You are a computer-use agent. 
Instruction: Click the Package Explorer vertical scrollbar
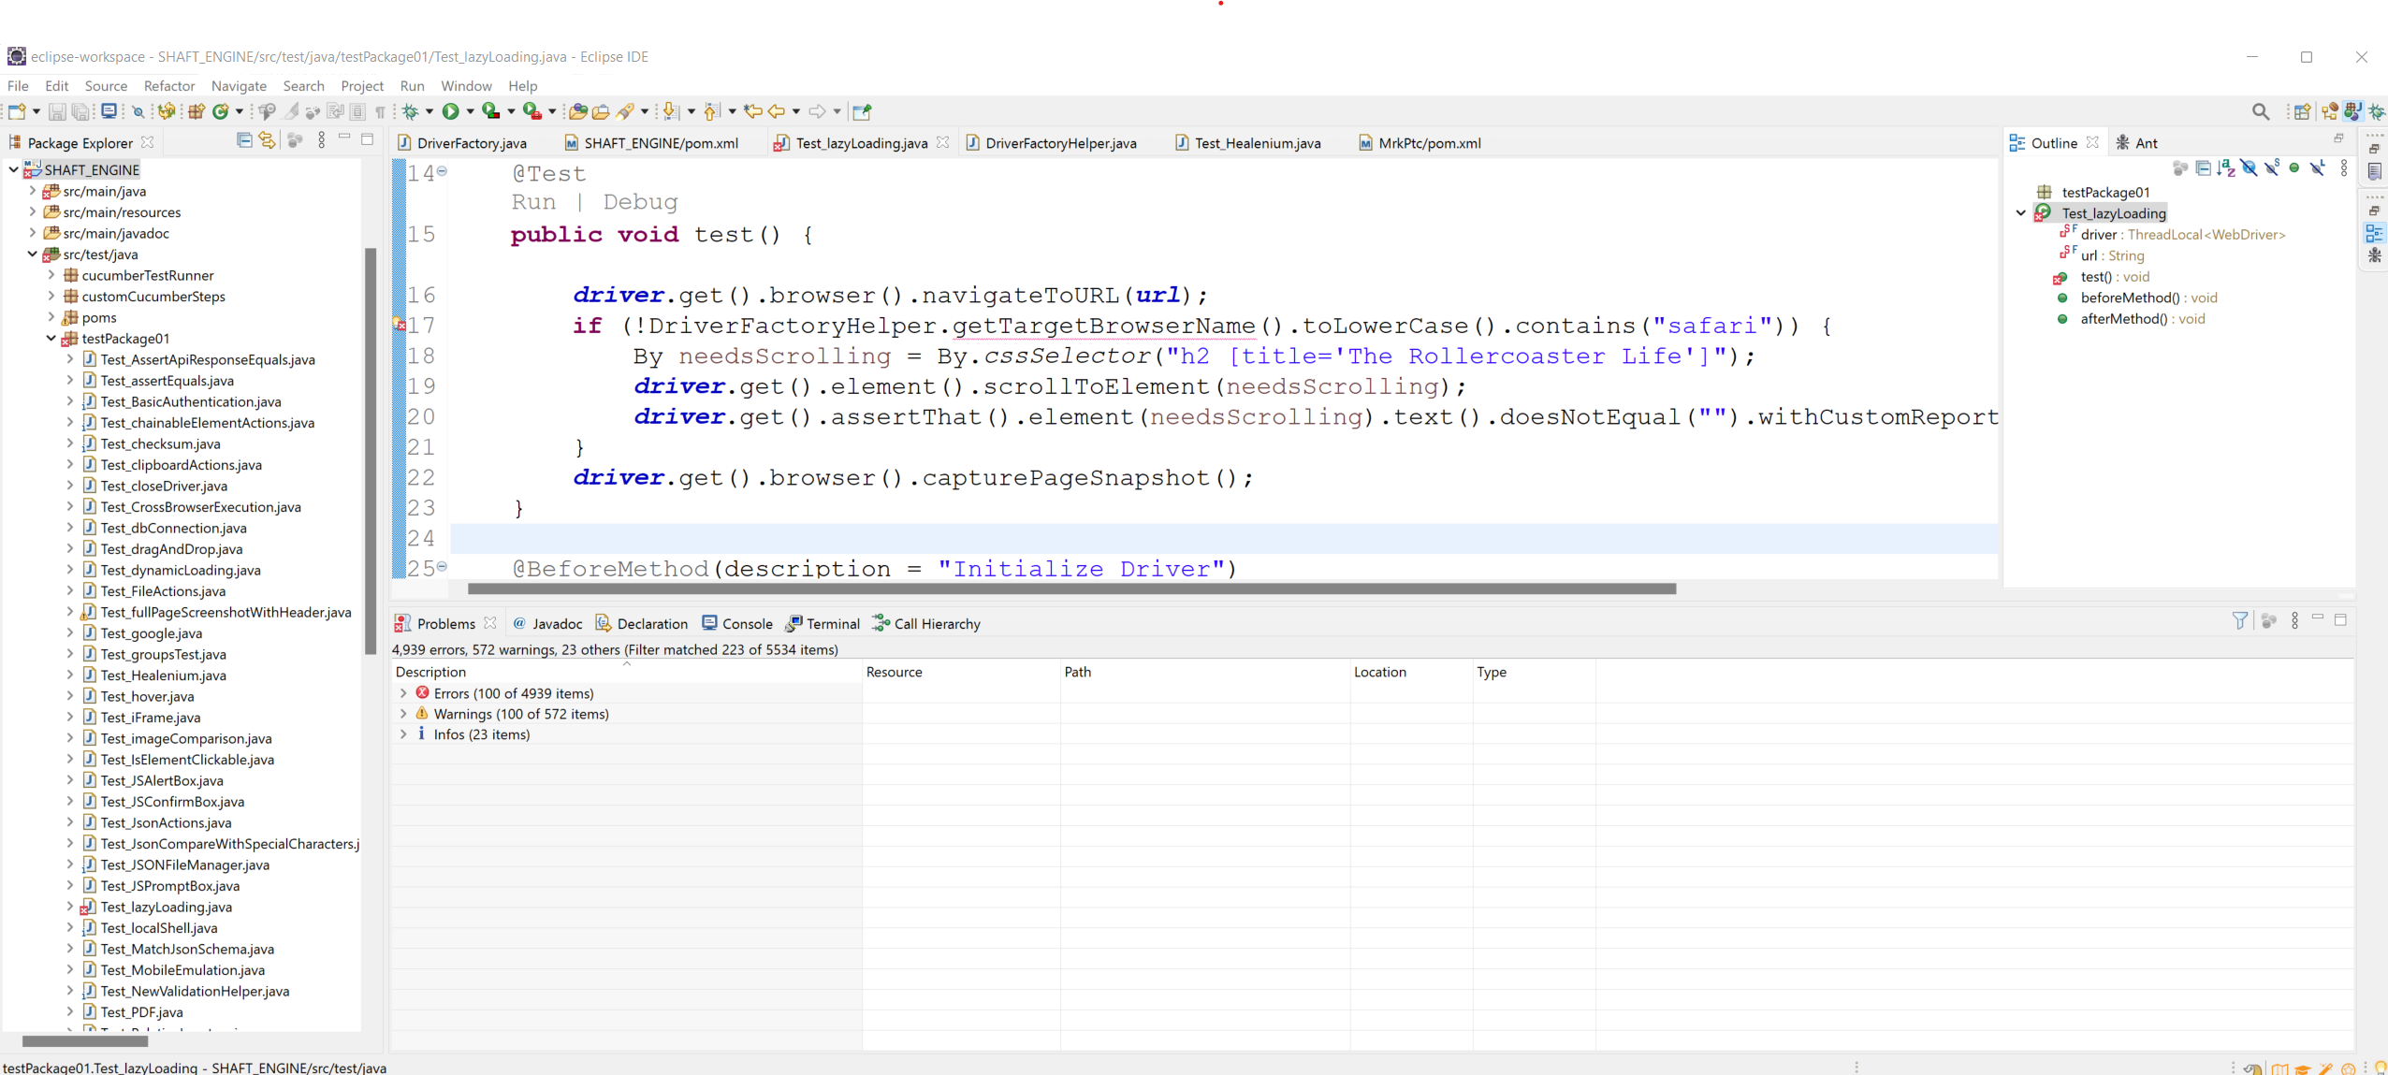pyautogui.click(x=371, y=449)
